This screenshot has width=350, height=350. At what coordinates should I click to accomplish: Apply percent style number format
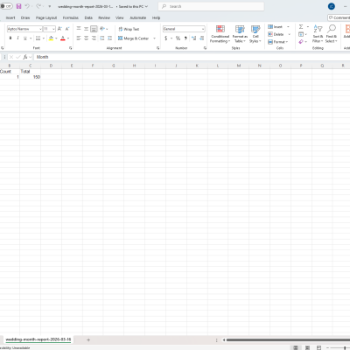(x=178, y=38)
